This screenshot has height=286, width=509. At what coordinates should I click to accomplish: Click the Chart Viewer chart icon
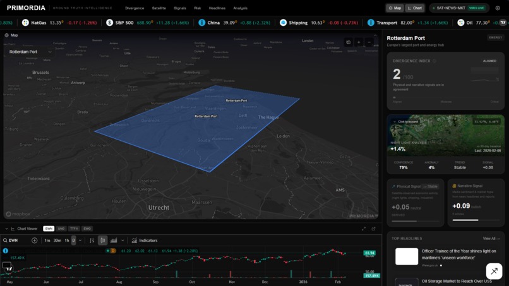click(13, 229)
